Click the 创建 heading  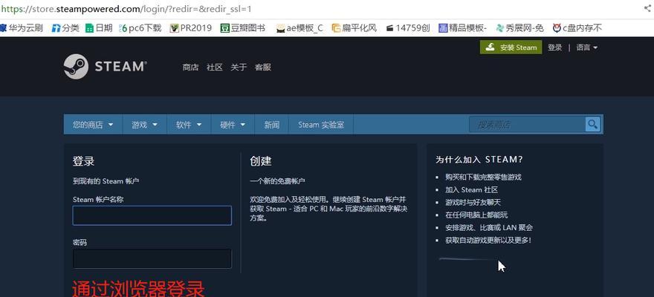point(261,161)
